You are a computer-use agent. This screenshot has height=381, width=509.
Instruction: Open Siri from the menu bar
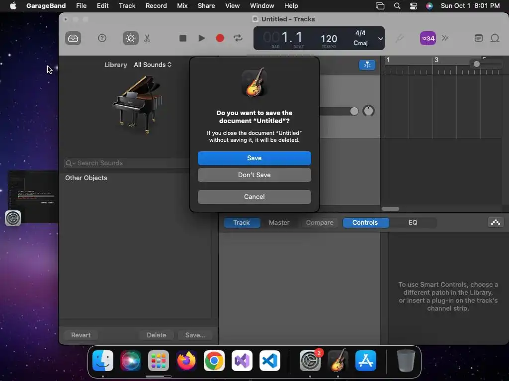point(429,6)
